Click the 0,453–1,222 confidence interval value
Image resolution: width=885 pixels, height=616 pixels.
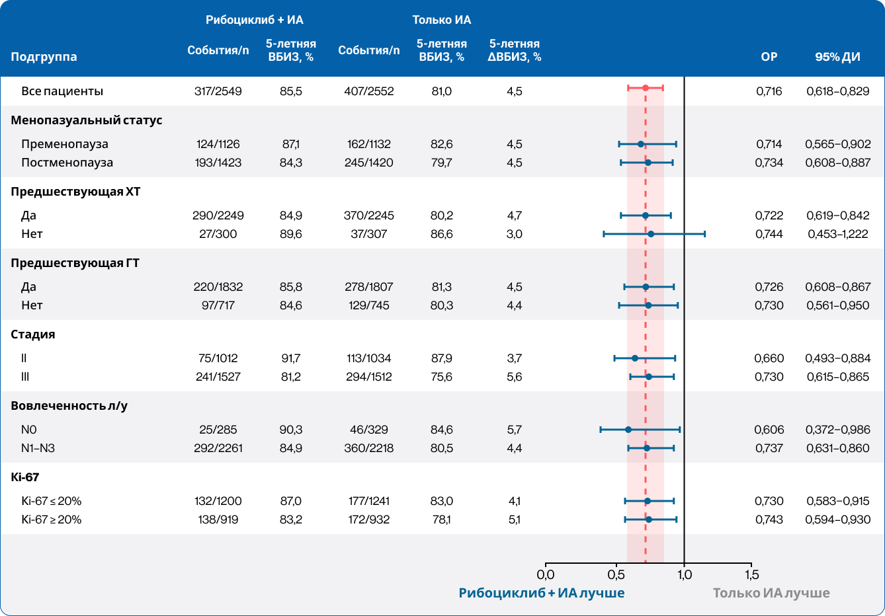tap(837, 234)
